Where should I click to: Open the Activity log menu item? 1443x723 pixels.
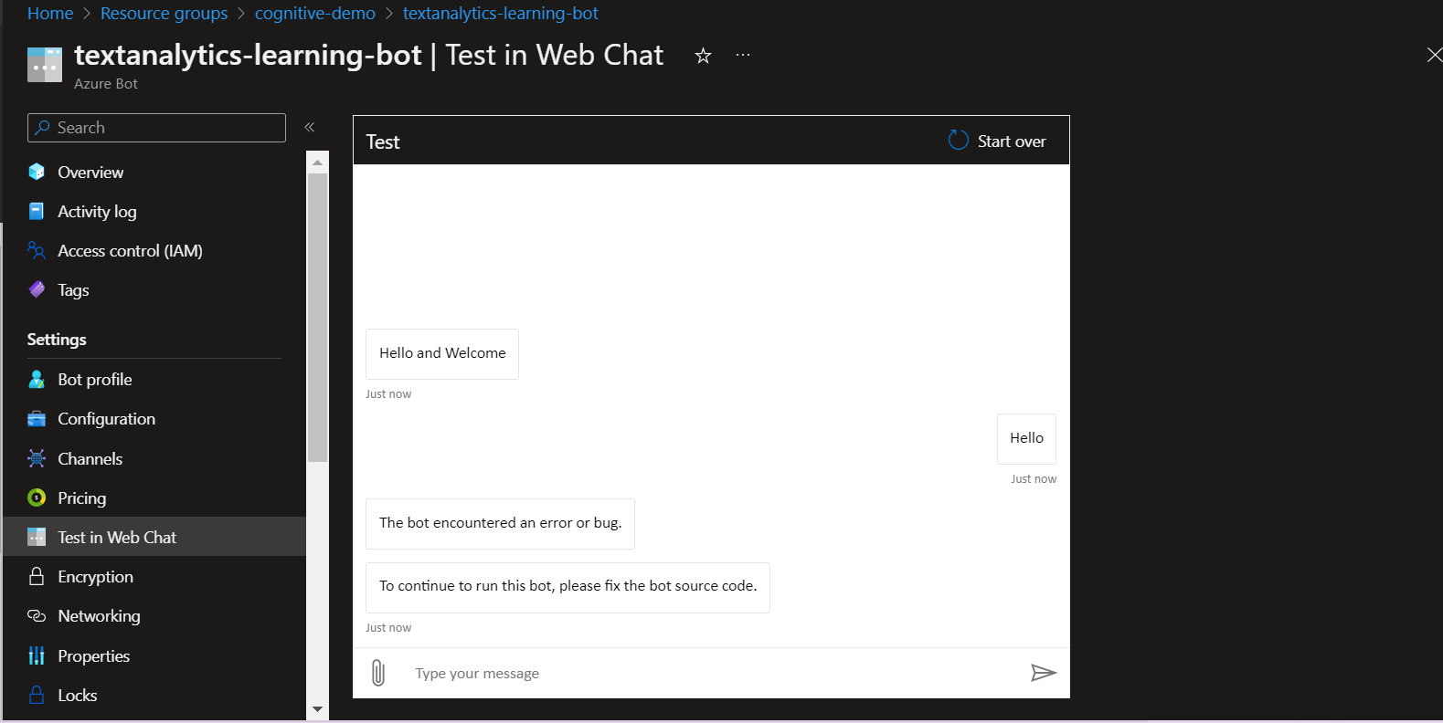point(154,211)
